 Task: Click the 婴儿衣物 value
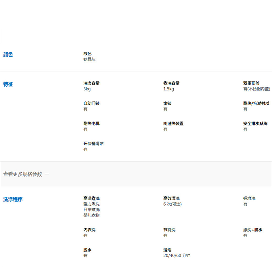[91, 215]
